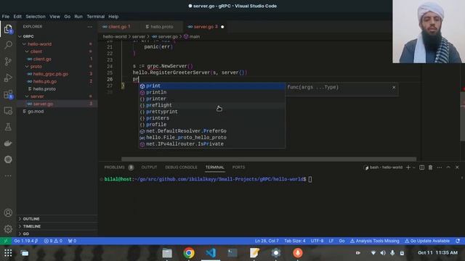465x261 pixels.
Task: Select the prettyprint autocomplete suggestion
Action: click(212, 112)
